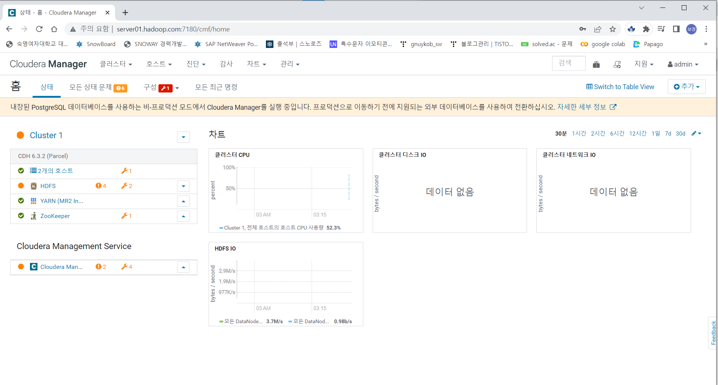Open 자세한 세부 정보 link

(587, 107)
